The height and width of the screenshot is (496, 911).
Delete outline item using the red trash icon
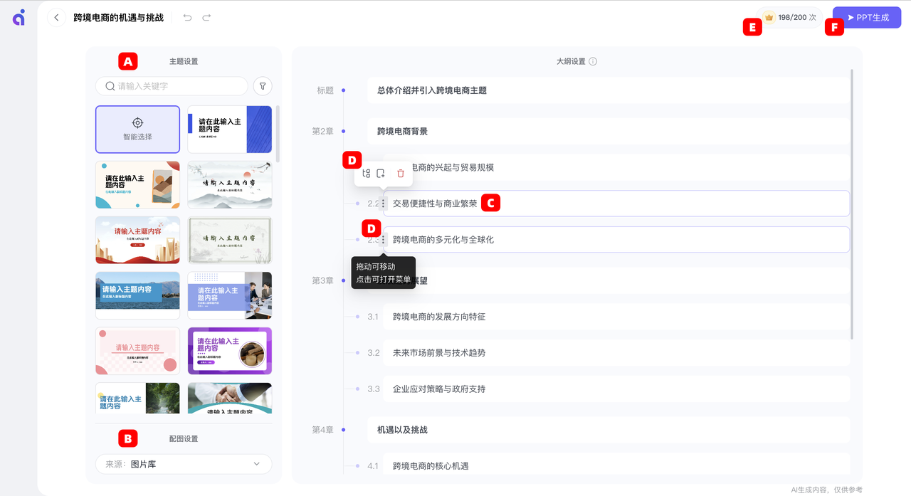(399, 173)
